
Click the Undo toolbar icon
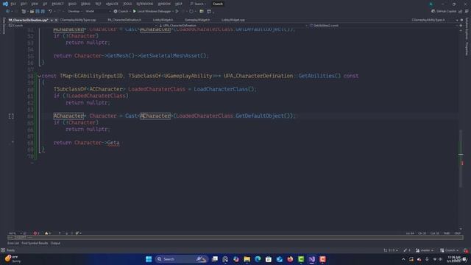click(x=50, y=12)
